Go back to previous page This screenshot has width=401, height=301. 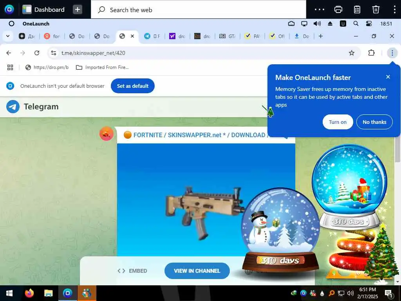coord(9,53)
